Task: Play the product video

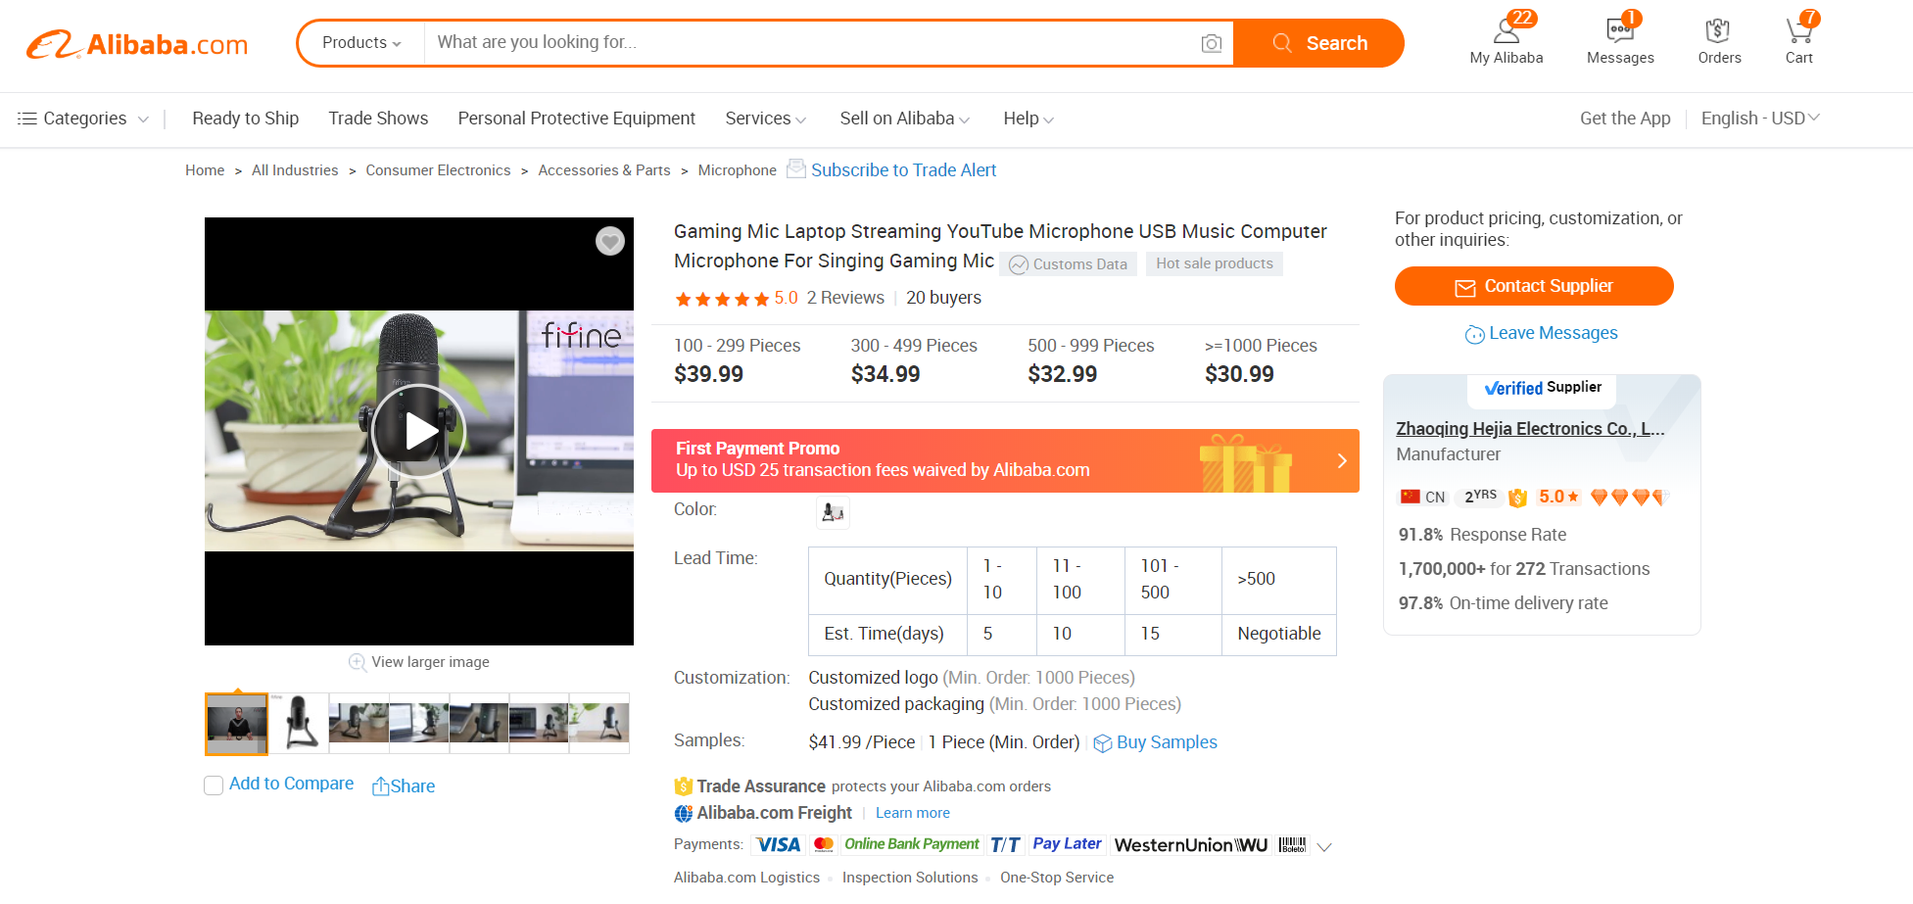Action: [418, 431]
